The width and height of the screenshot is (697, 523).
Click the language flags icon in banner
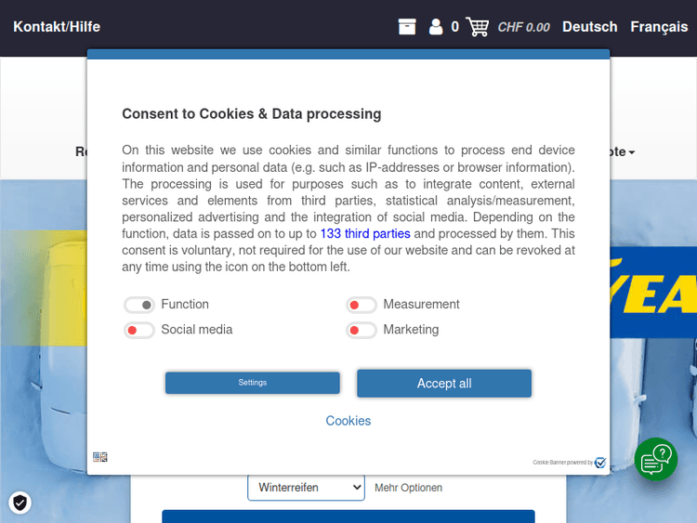pos(100,457)
